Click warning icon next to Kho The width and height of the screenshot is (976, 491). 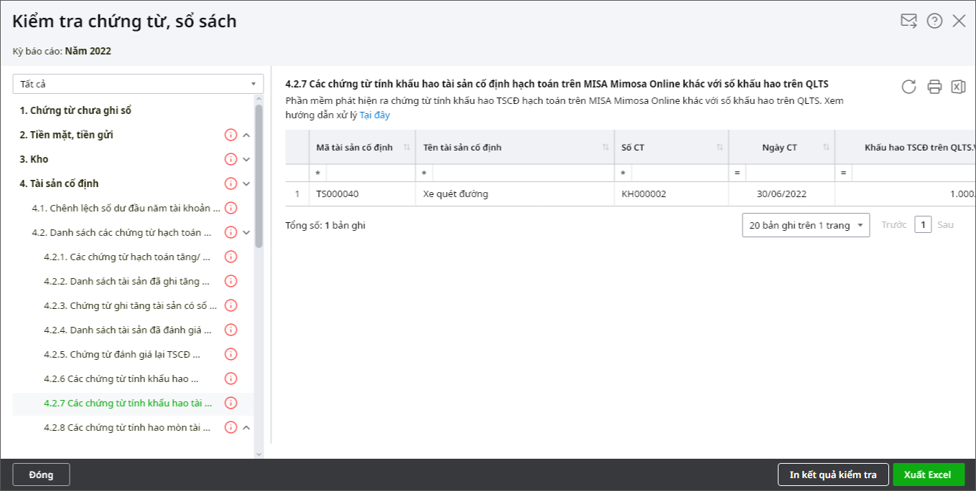tap(231, 159)
